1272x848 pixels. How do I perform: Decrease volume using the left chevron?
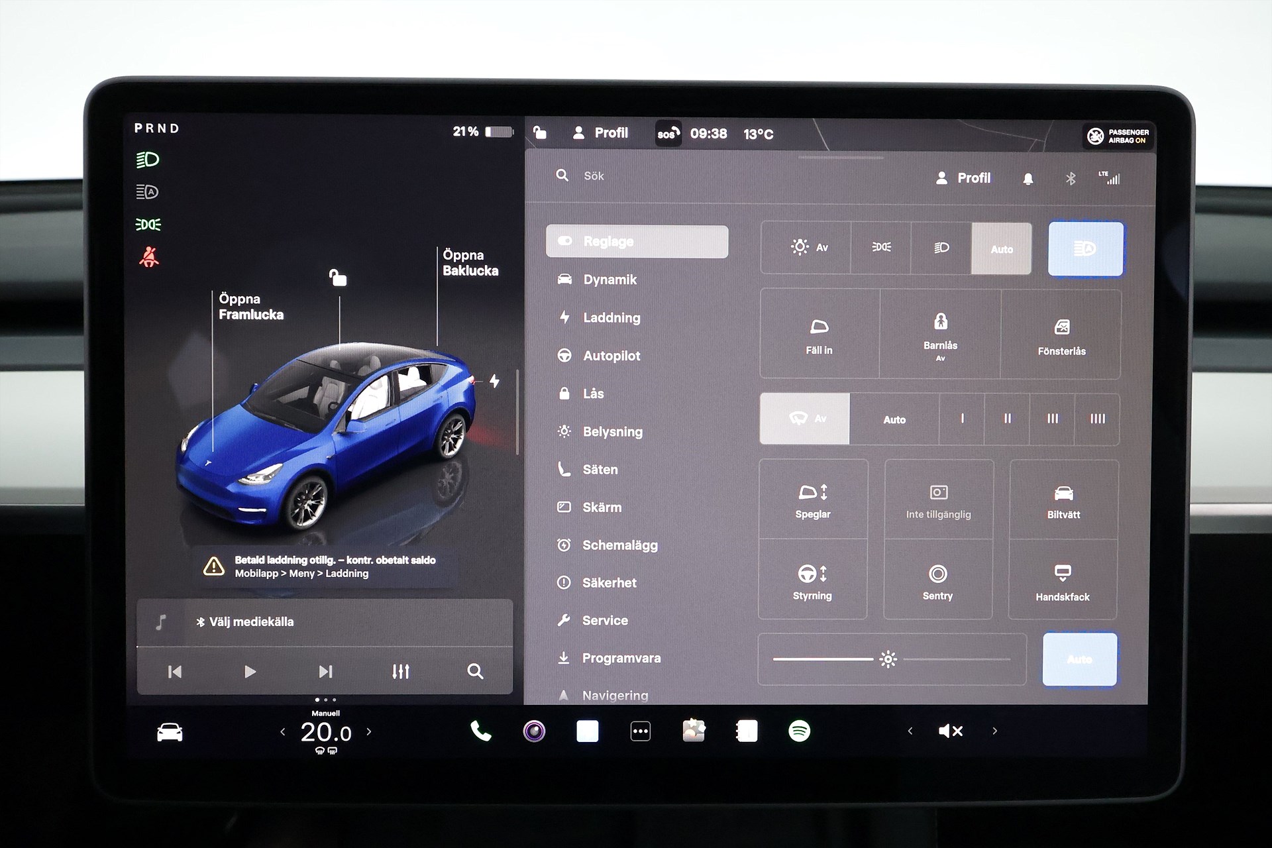910,731
